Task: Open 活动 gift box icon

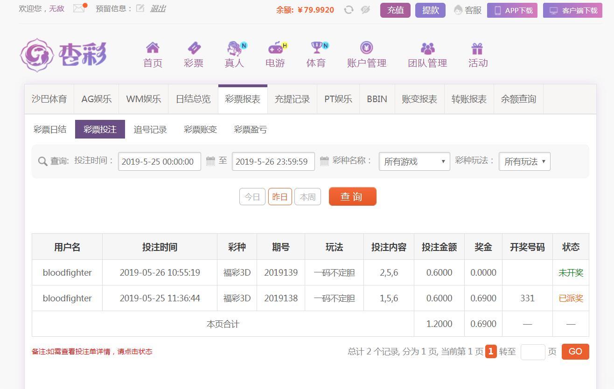Action: (477, 48)
